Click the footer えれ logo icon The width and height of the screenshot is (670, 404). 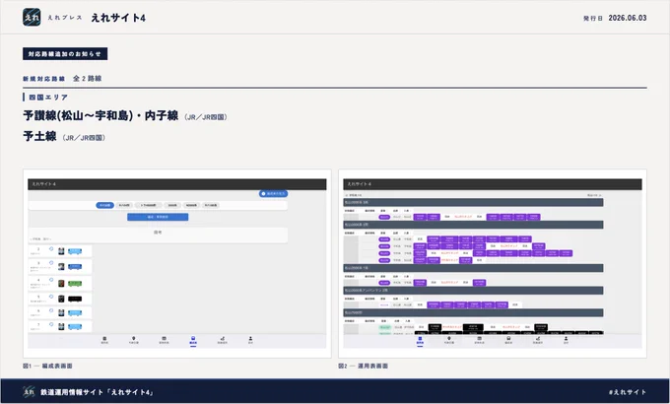coord(29,391)
